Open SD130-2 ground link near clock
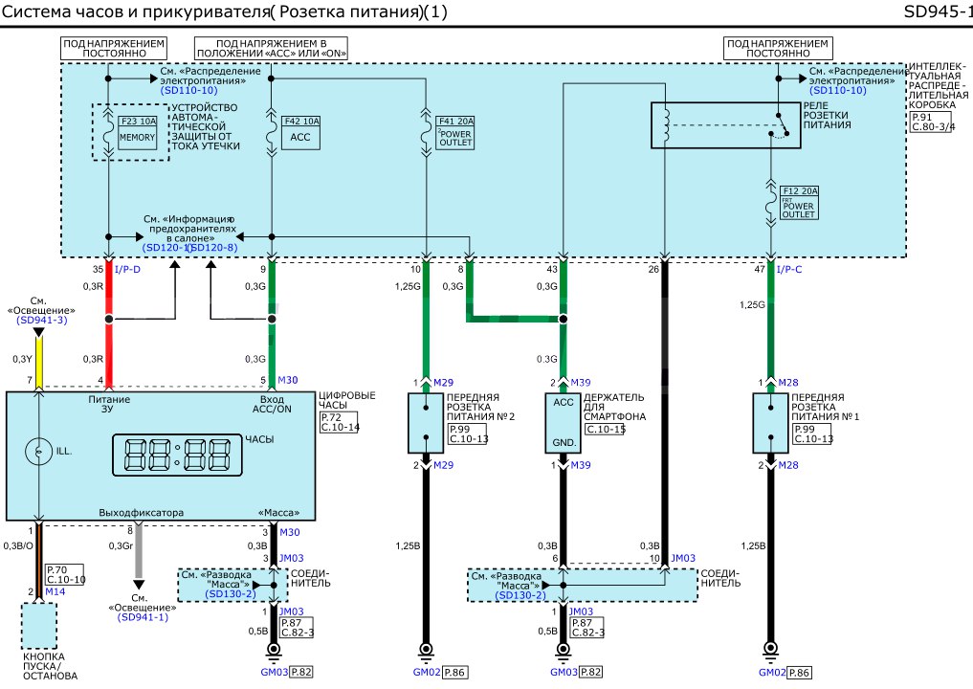 coord(230,593)
